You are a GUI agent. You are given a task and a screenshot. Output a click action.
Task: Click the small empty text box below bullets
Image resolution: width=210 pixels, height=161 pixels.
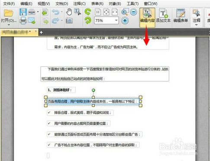click(x=48, y=156)
